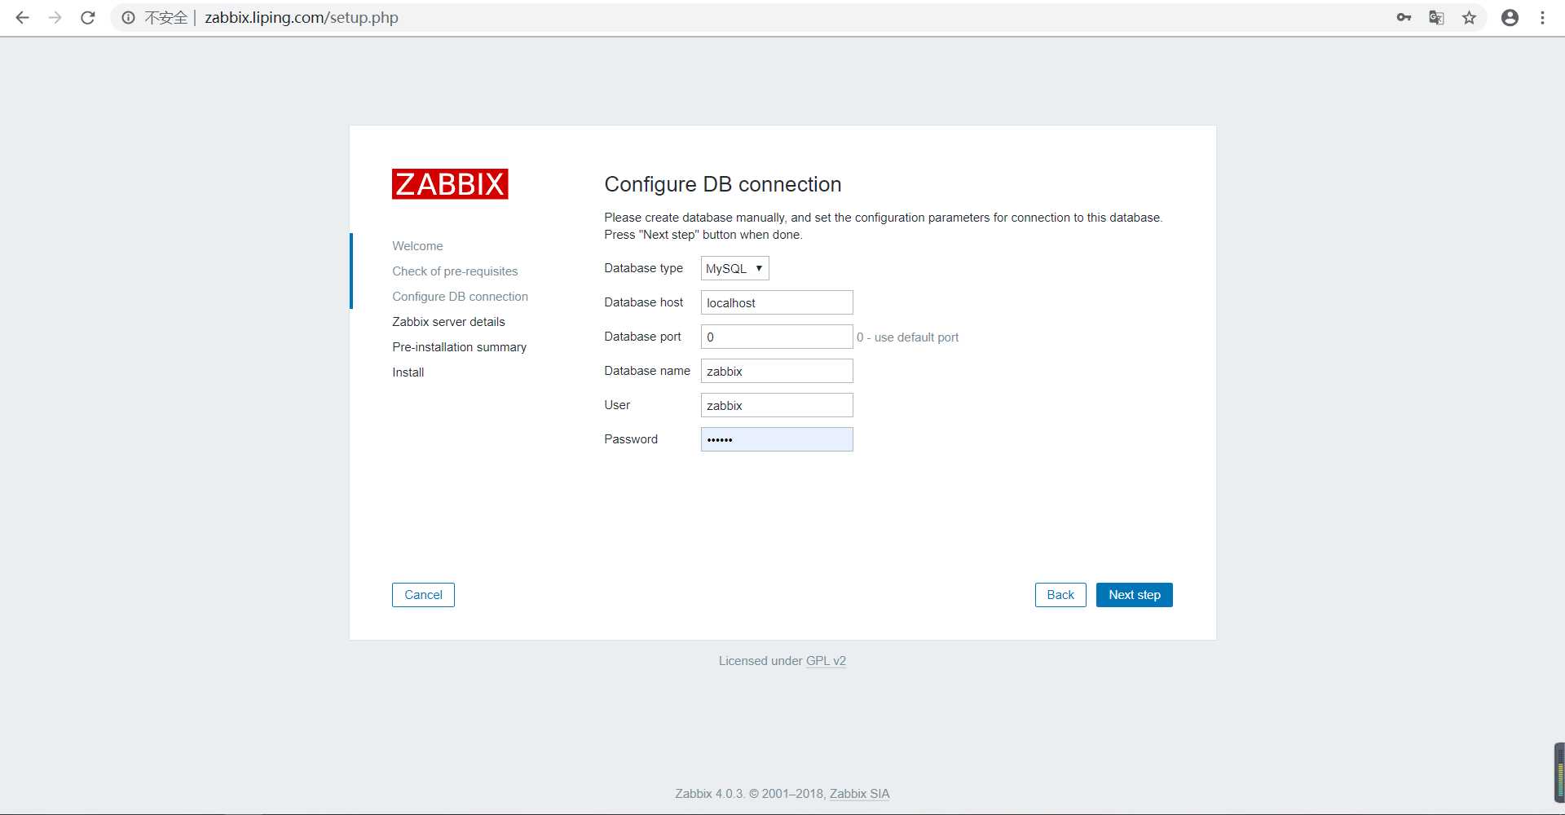Viewport: 1565px width, 815px height.
Task: Go back using browser back arrow
Action: pyautogui.click(x=23, y=17)
